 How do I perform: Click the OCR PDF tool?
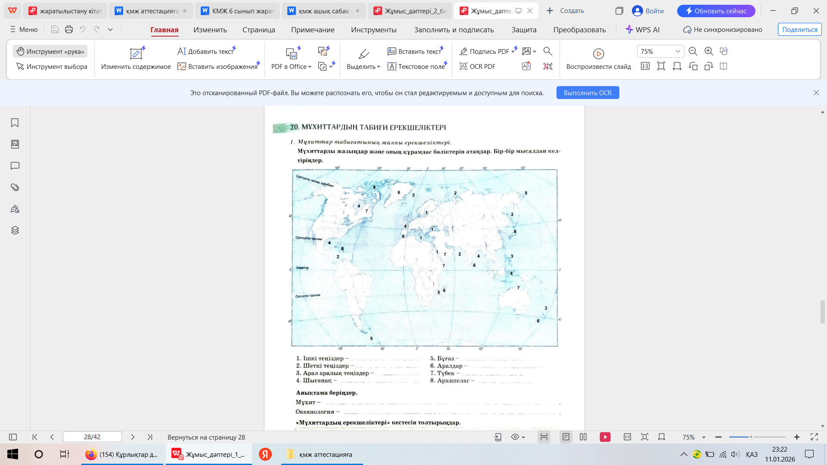click(x=477, y=66)
